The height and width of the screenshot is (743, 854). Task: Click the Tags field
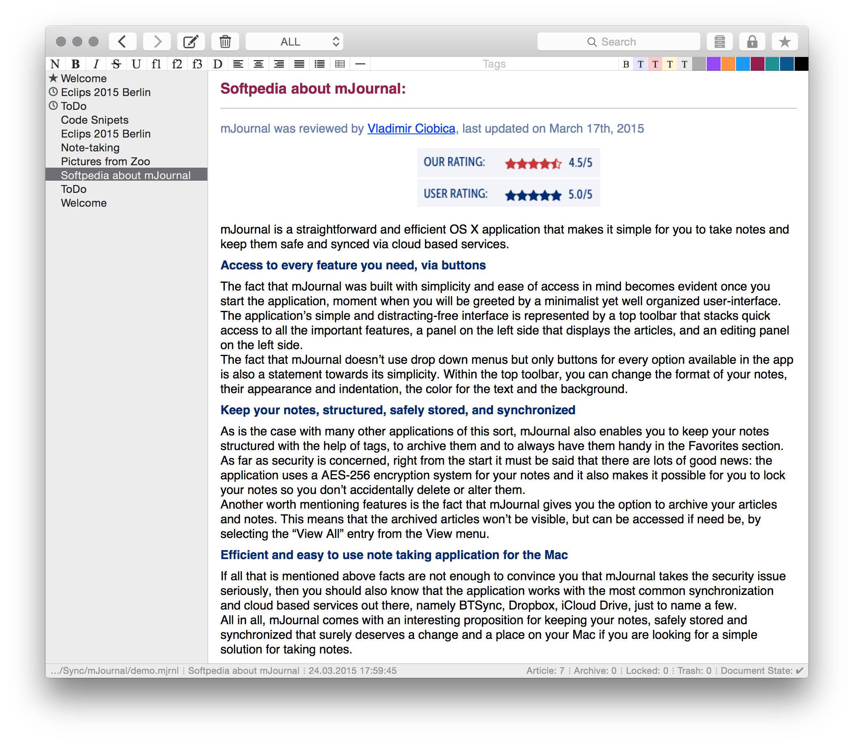(494, 64)
